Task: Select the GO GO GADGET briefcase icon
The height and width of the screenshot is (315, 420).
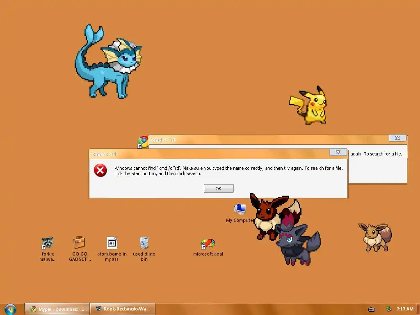Action: (x=80, y=249)
